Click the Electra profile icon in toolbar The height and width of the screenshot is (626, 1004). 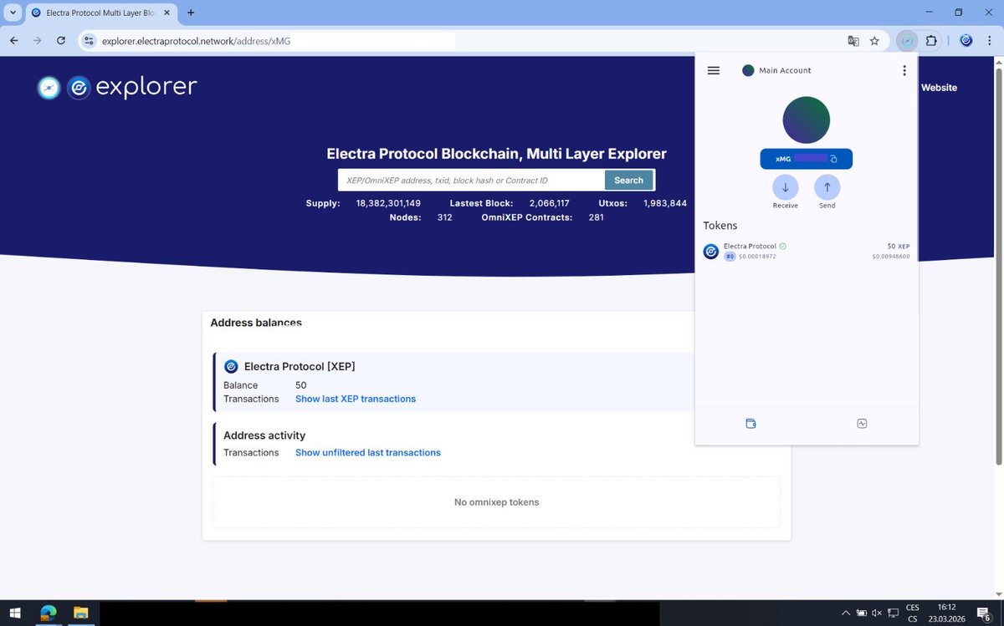(x=966, y=40)
